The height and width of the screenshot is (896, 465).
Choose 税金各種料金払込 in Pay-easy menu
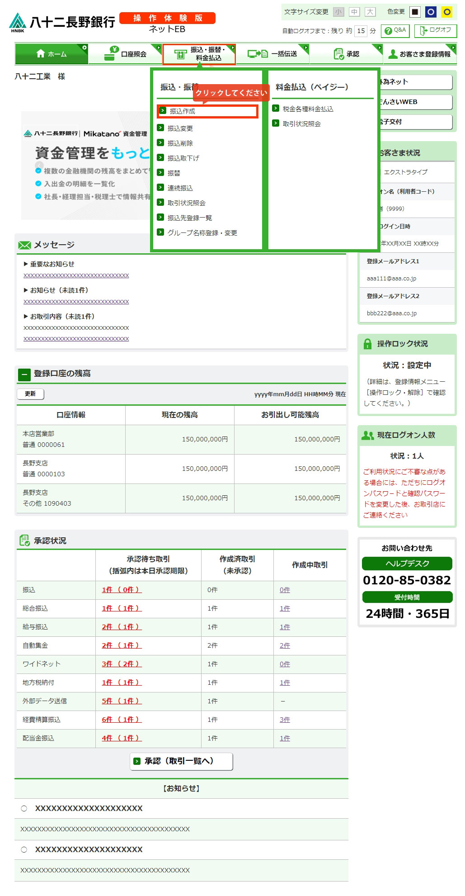(308, 109)
